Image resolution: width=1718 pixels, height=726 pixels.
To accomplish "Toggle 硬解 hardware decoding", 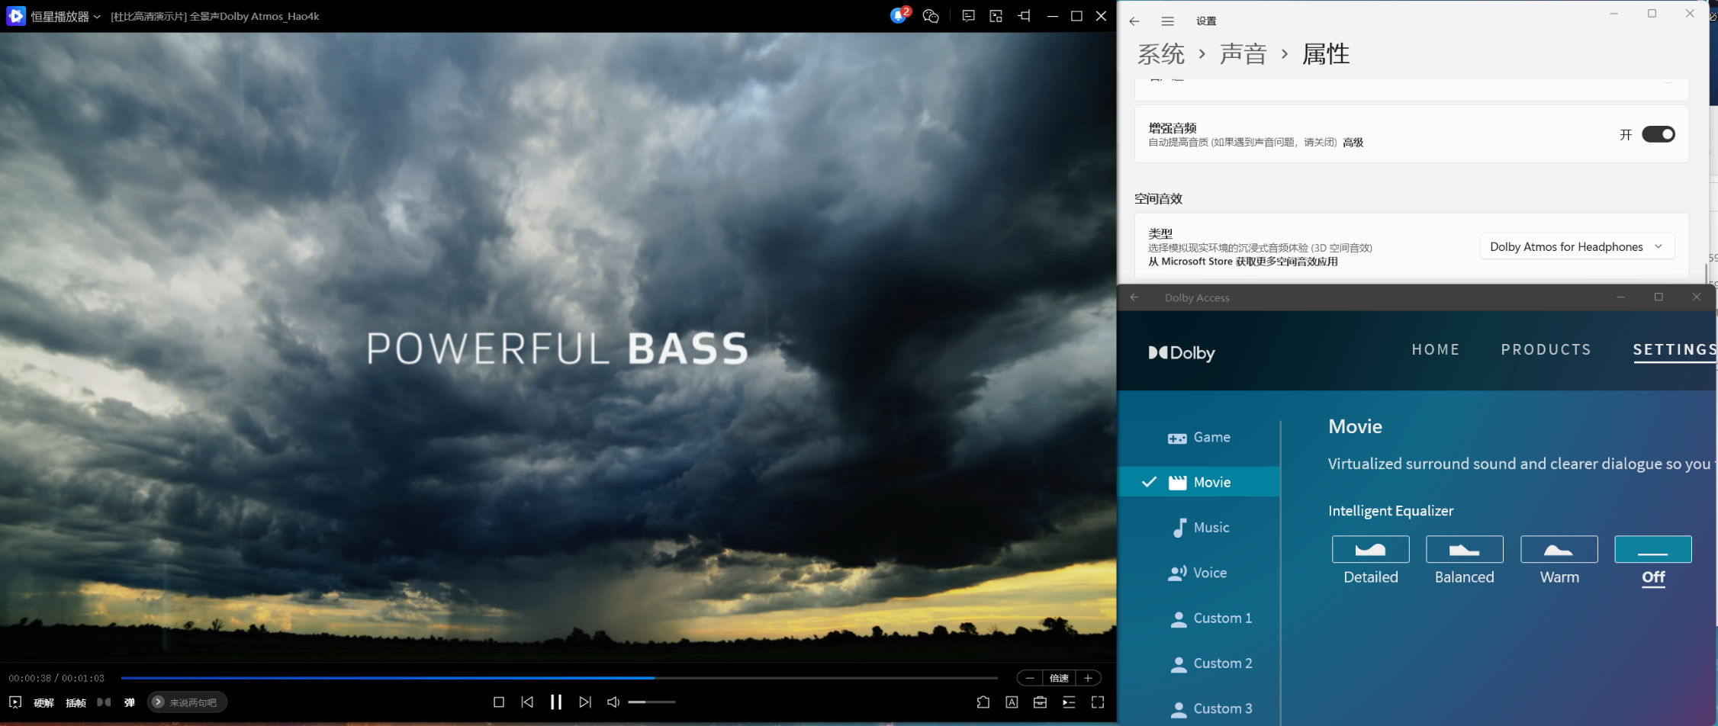I will tap(44, 702).
